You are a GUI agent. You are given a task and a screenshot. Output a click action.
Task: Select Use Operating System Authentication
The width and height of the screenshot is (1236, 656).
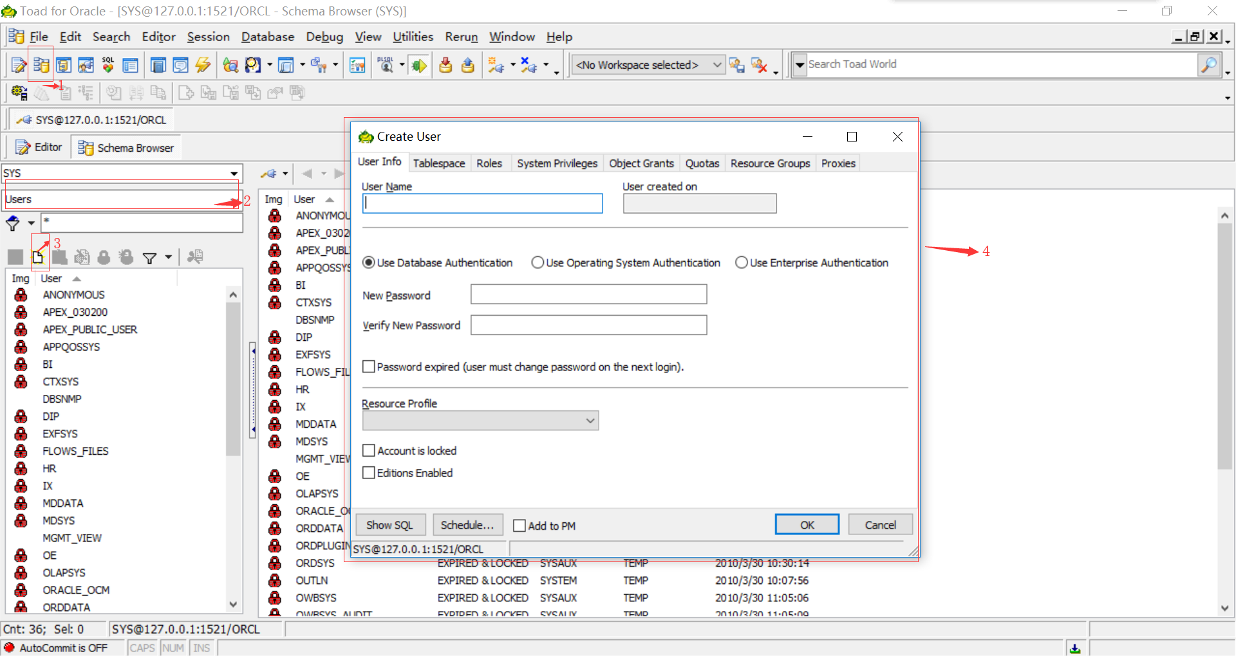click(x=538, y=262)
